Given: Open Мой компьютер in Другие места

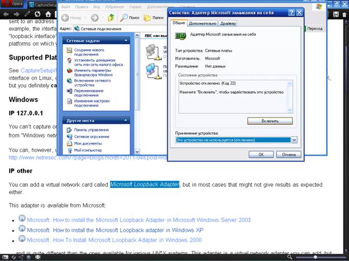Looking at the screenshot, I should (88, 150).
